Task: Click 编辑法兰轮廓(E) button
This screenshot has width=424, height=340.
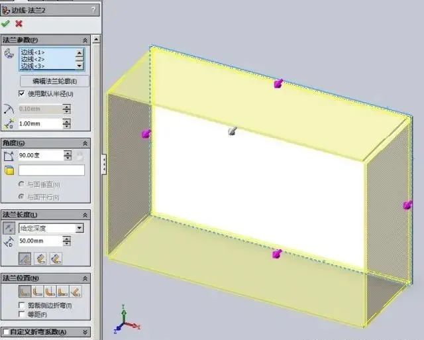Action: click(54, 81)
